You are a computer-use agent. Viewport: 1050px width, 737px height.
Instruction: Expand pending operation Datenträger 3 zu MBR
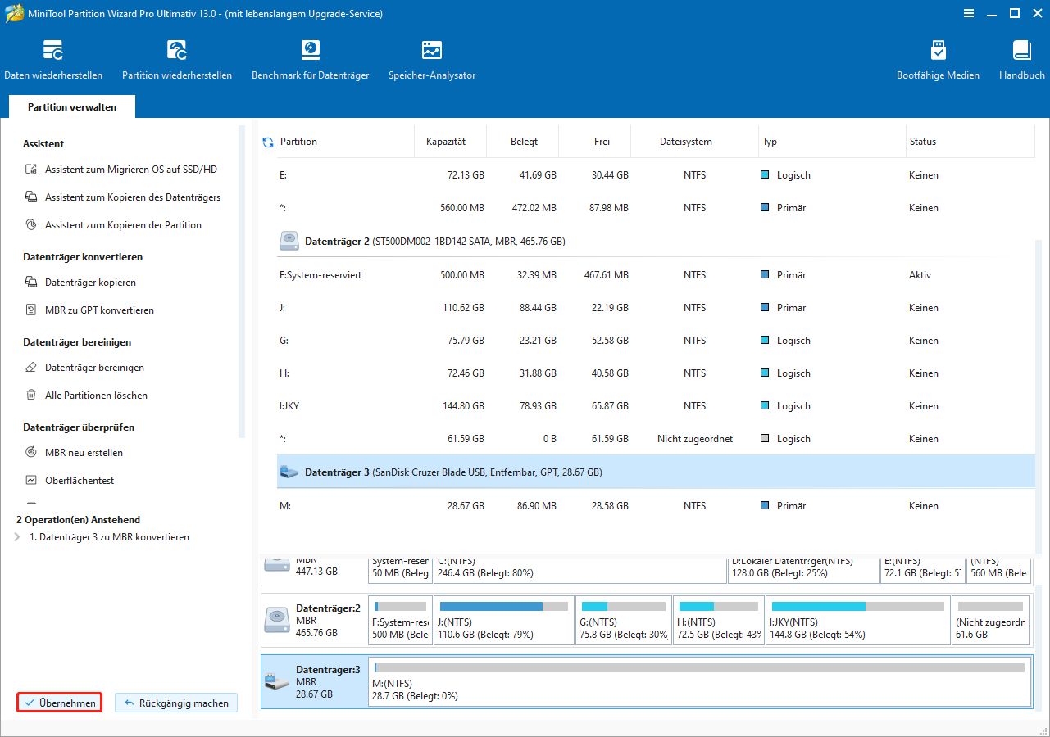pos(18,538)
